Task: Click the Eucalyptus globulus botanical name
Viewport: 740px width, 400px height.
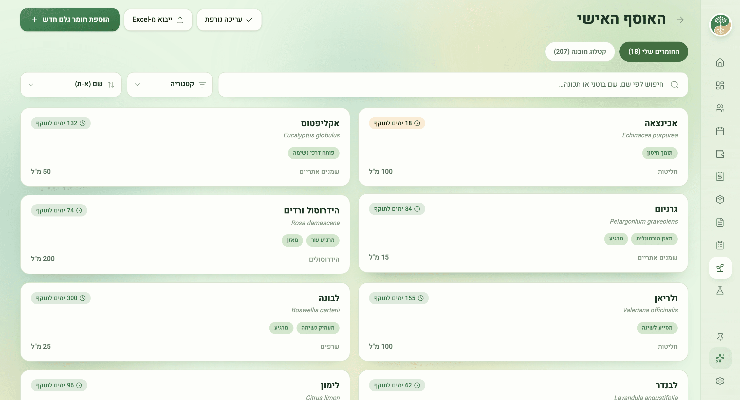Action: [311, 135]
